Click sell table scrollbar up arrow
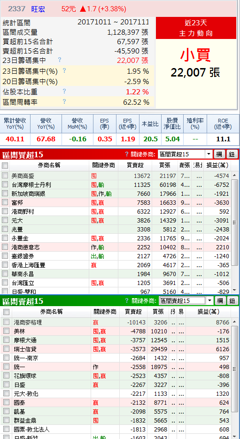This screenshot has height=439, width=240. point(235,322)
